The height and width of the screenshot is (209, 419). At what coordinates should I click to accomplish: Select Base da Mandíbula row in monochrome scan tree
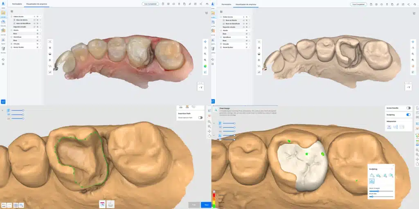coord(235,24)
